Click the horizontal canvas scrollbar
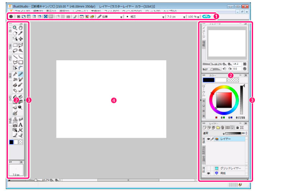 pyautogui.click(x=128, y=180)
